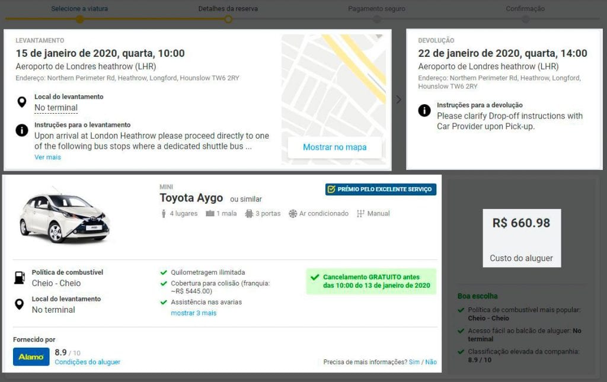Click the info icon beside 'Instruções para o levantamento'
Viewport: 607px width, 382px height.
22,130
